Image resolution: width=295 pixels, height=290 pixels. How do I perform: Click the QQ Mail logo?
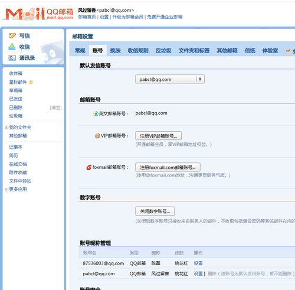(38, 14)
